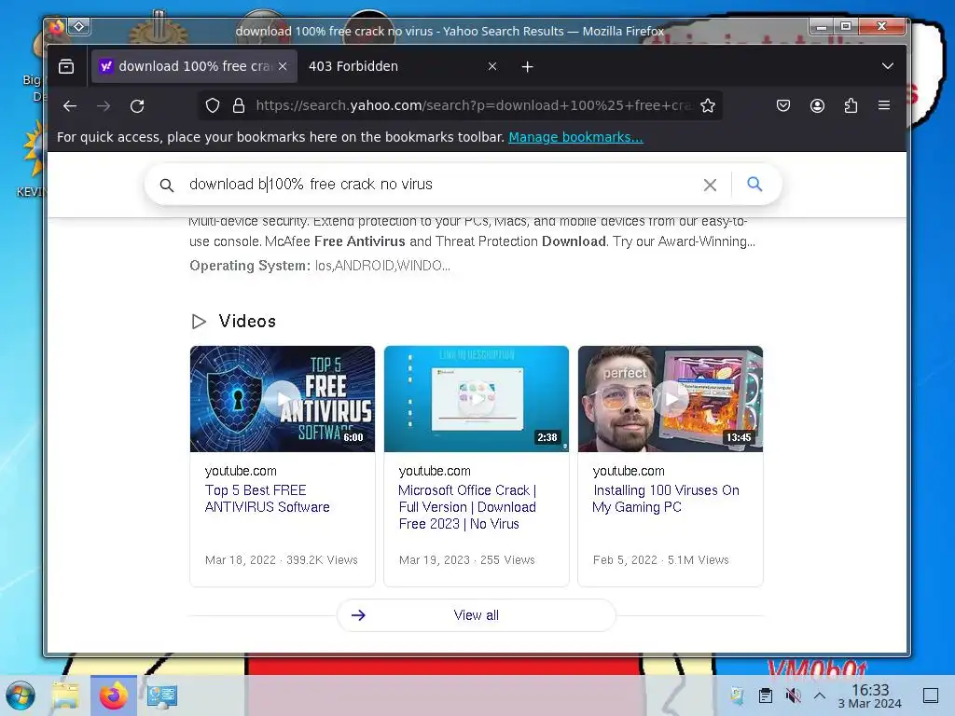Click the Mar 18, 2022 · 399.2K Views text

coord(282,560)
